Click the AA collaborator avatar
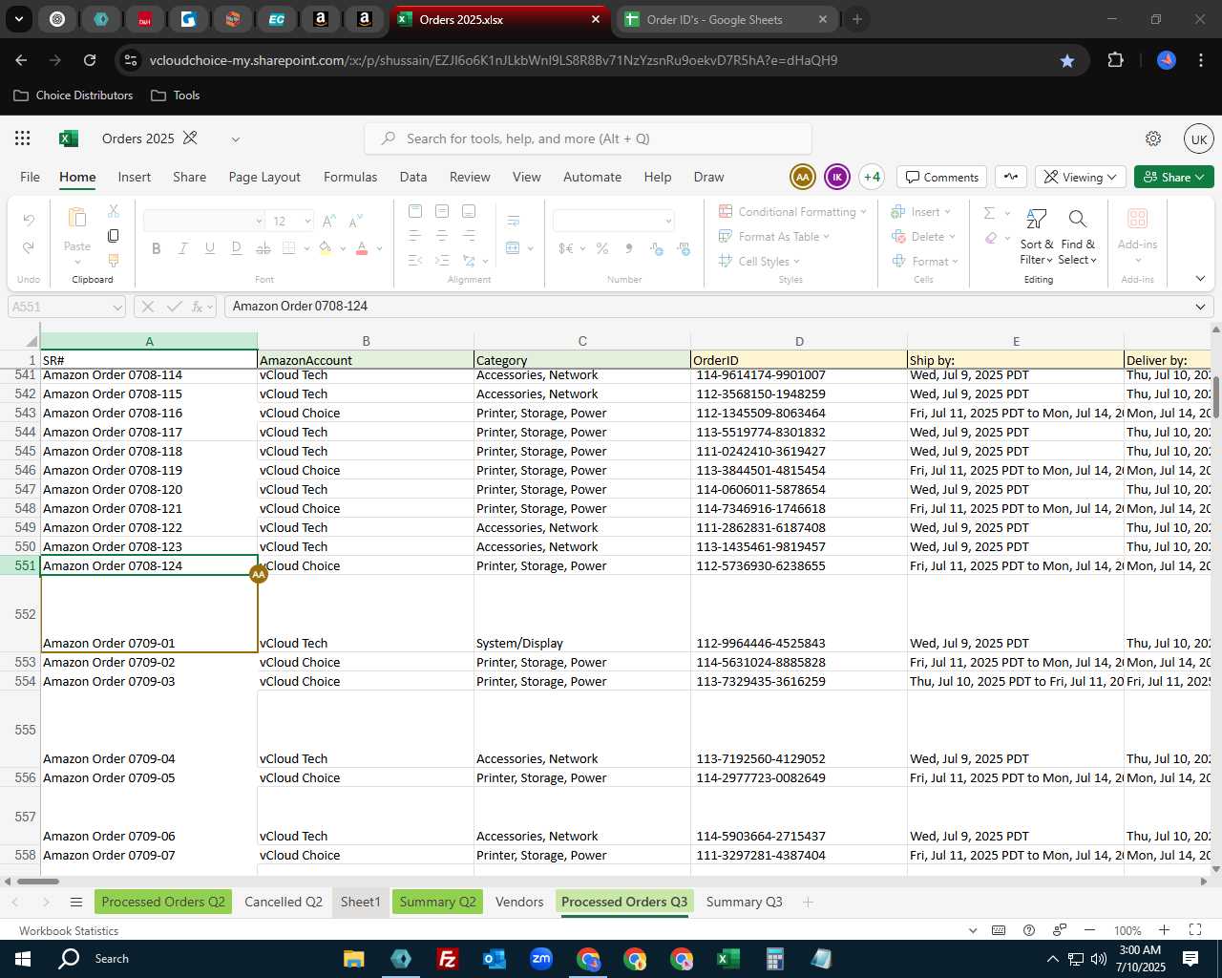The image size is (1222, 978). (803, 177)
